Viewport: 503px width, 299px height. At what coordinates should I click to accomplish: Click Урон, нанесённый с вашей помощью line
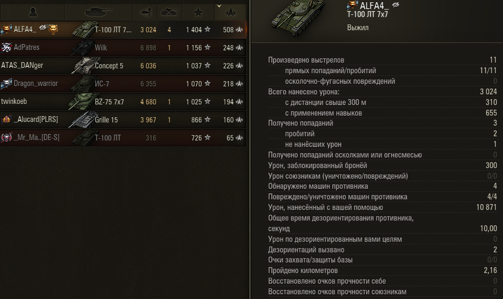click(x=382, y=207)
